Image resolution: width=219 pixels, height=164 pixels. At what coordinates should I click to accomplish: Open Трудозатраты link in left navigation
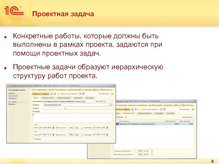tap(13, 96)
